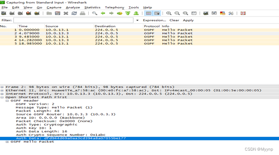
Task: Open the Analyze menu
Action: pyautogui.click(x=73, y=8)
